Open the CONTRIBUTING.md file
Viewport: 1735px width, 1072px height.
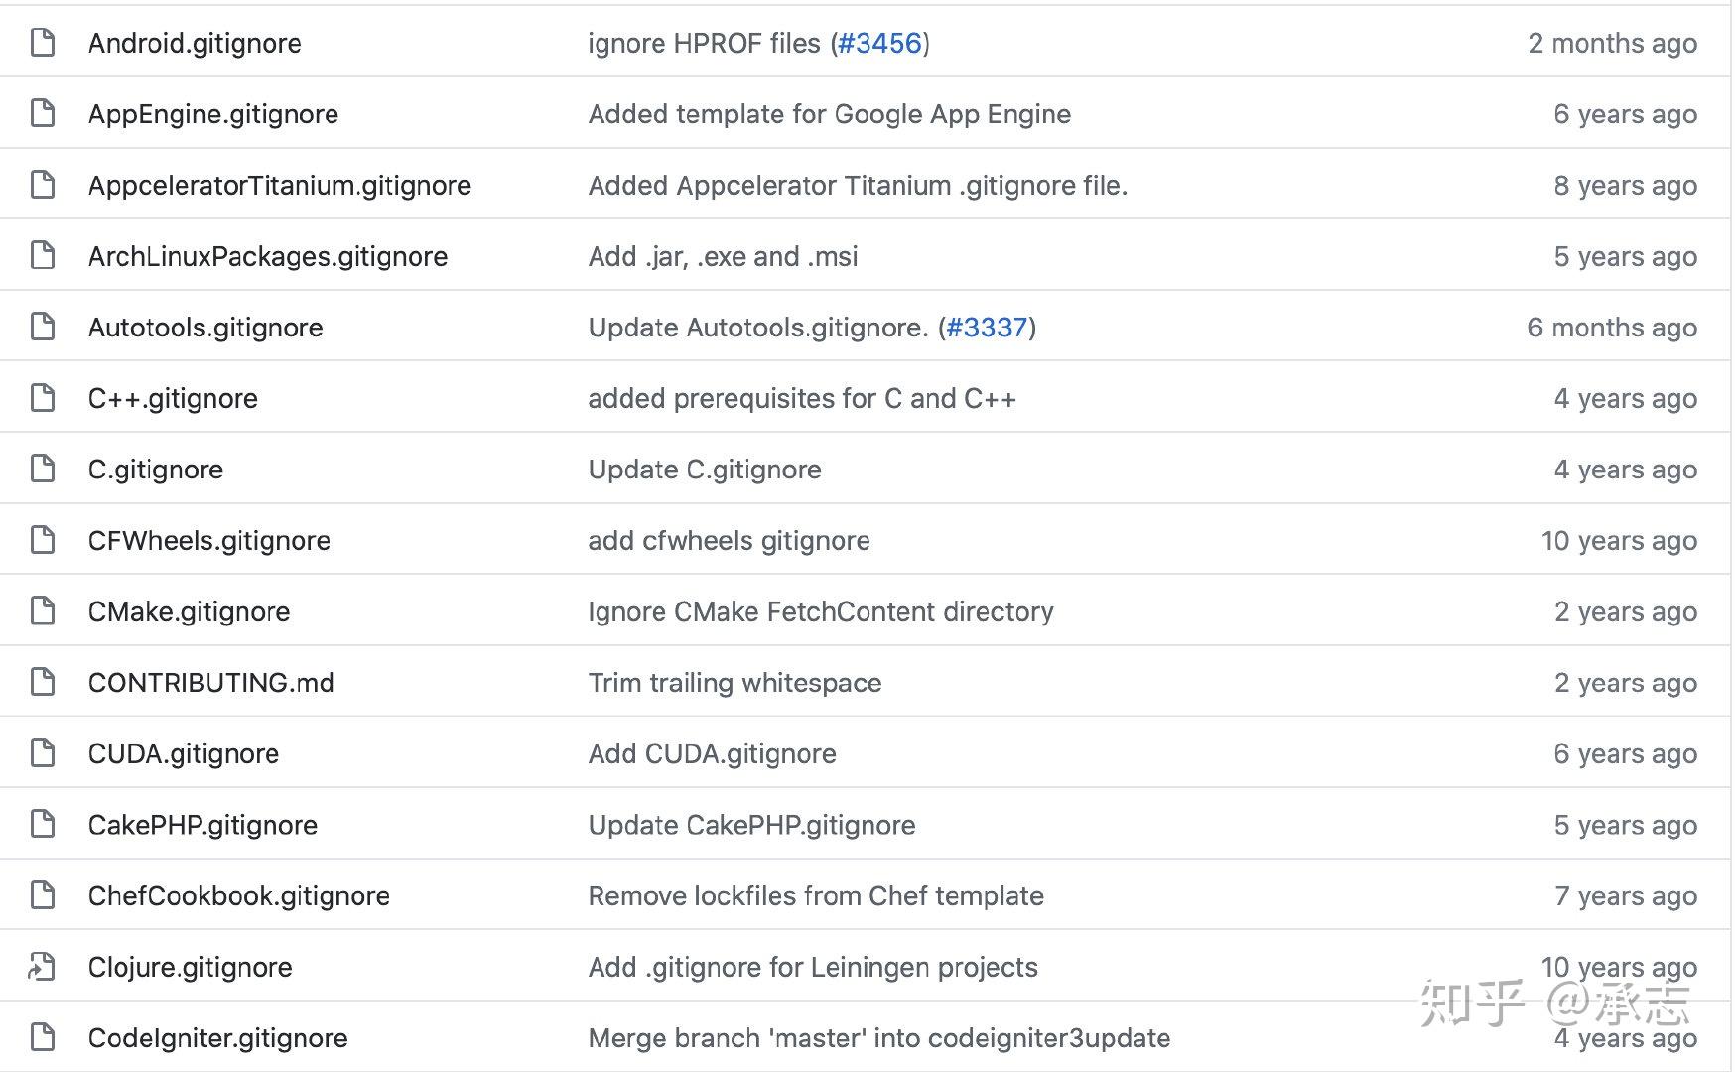coord(210,683)
